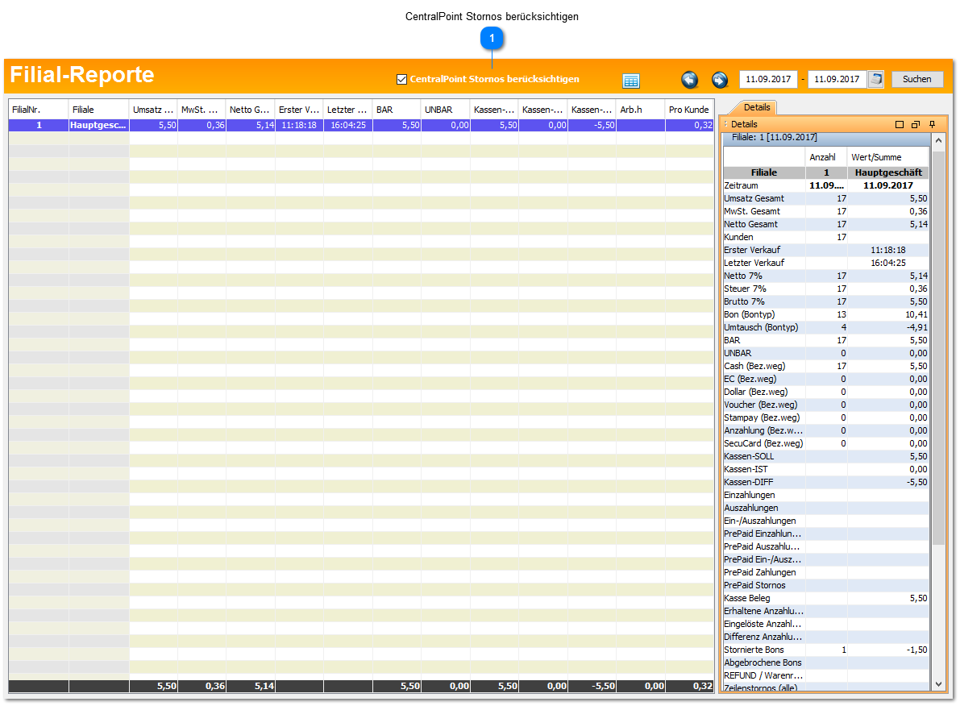Viewport: 960px width, 706px height.
Task: Sort by Netto G... column header
Action: click(250, 110)
